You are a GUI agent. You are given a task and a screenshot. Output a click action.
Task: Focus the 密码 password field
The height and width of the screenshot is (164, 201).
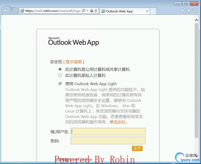[x=108, y=140]
